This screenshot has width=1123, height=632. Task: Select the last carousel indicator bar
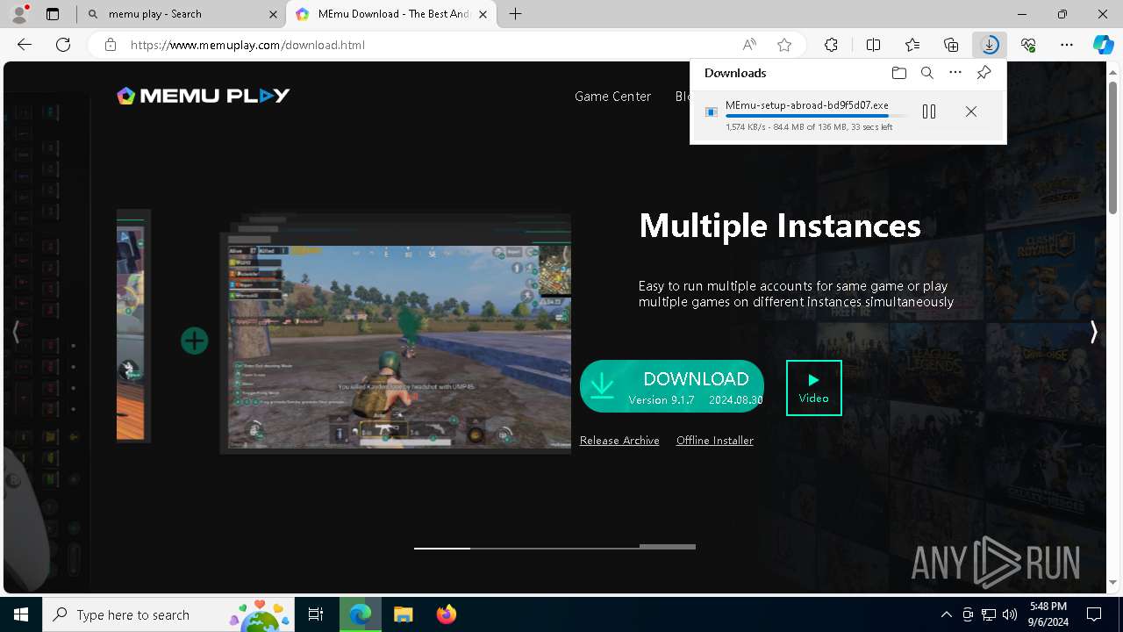tap(668, 548)
